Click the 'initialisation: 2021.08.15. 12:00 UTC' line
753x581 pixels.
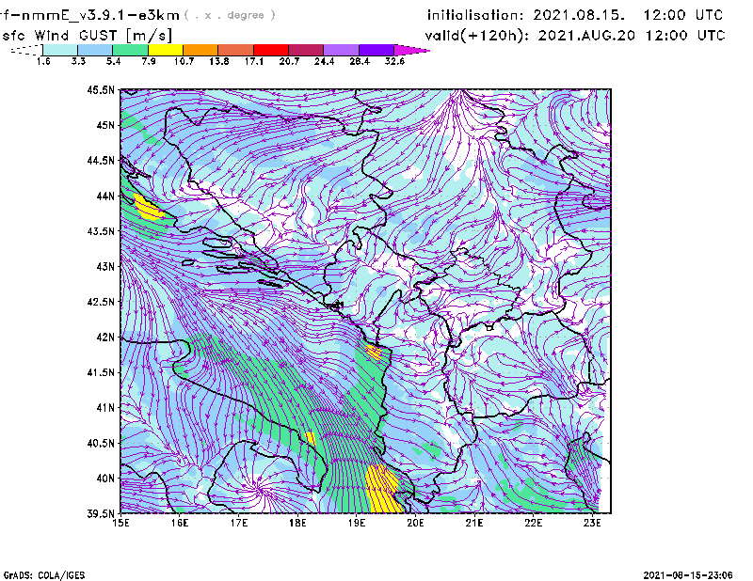pos(575,15)
